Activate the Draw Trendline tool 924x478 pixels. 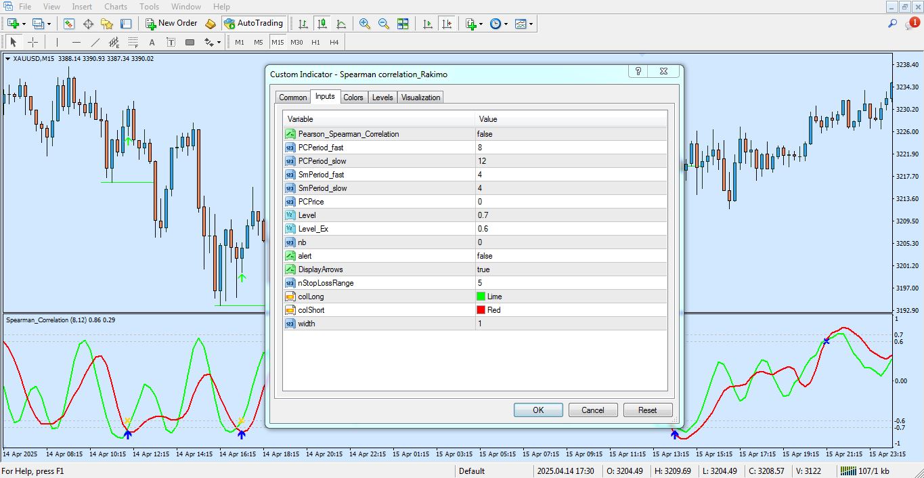(x=95, y=41)
